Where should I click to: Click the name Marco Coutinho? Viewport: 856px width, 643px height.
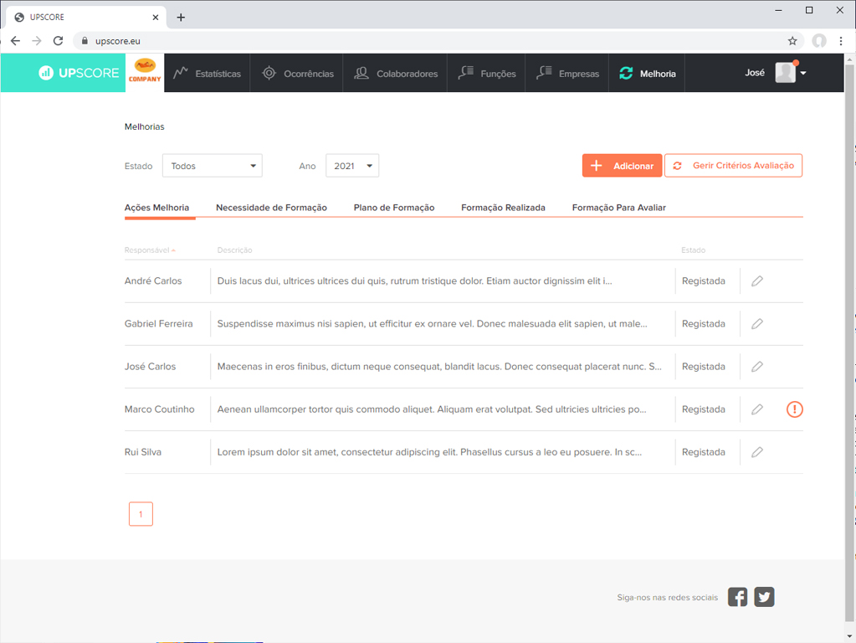(160, 409)
